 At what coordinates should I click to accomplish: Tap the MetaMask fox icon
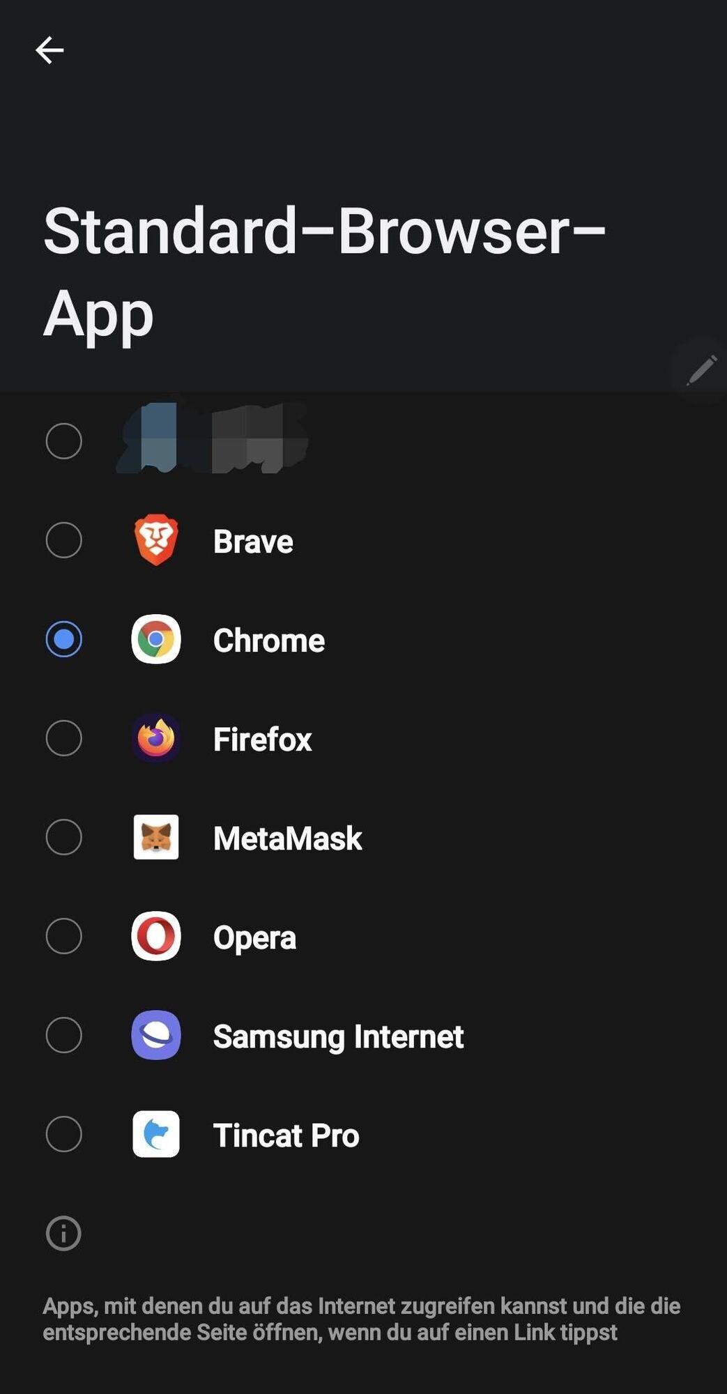tap(156, 837)
